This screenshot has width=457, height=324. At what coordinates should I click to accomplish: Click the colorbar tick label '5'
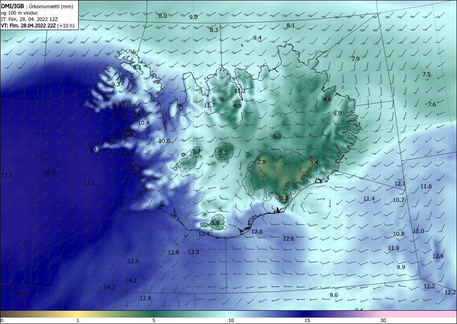pyautogui.click(x=154, y=321)
